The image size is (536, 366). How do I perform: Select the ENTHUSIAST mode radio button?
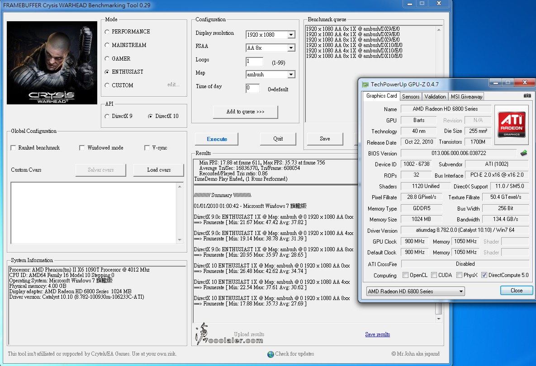click(x=107, y=72)
